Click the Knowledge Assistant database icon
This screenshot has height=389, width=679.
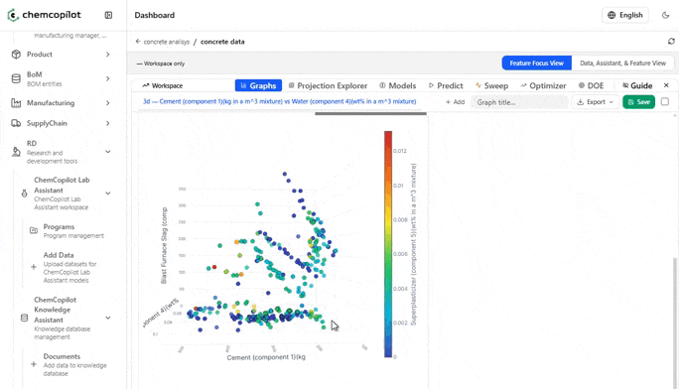tap(24, 318)
